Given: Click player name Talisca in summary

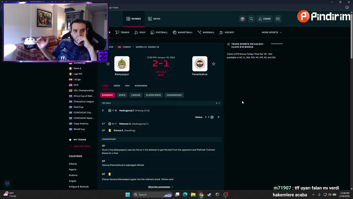Looking at the screenshot, I should click(199, 117).
